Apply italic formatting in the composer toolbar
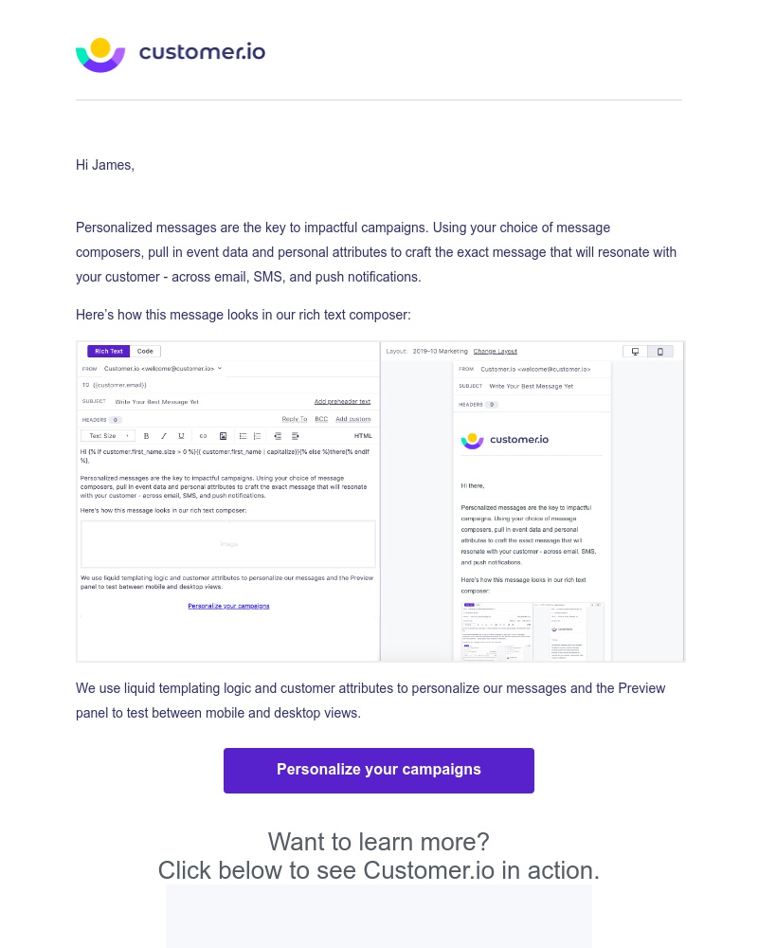758x948 pixels. [162, 436]
